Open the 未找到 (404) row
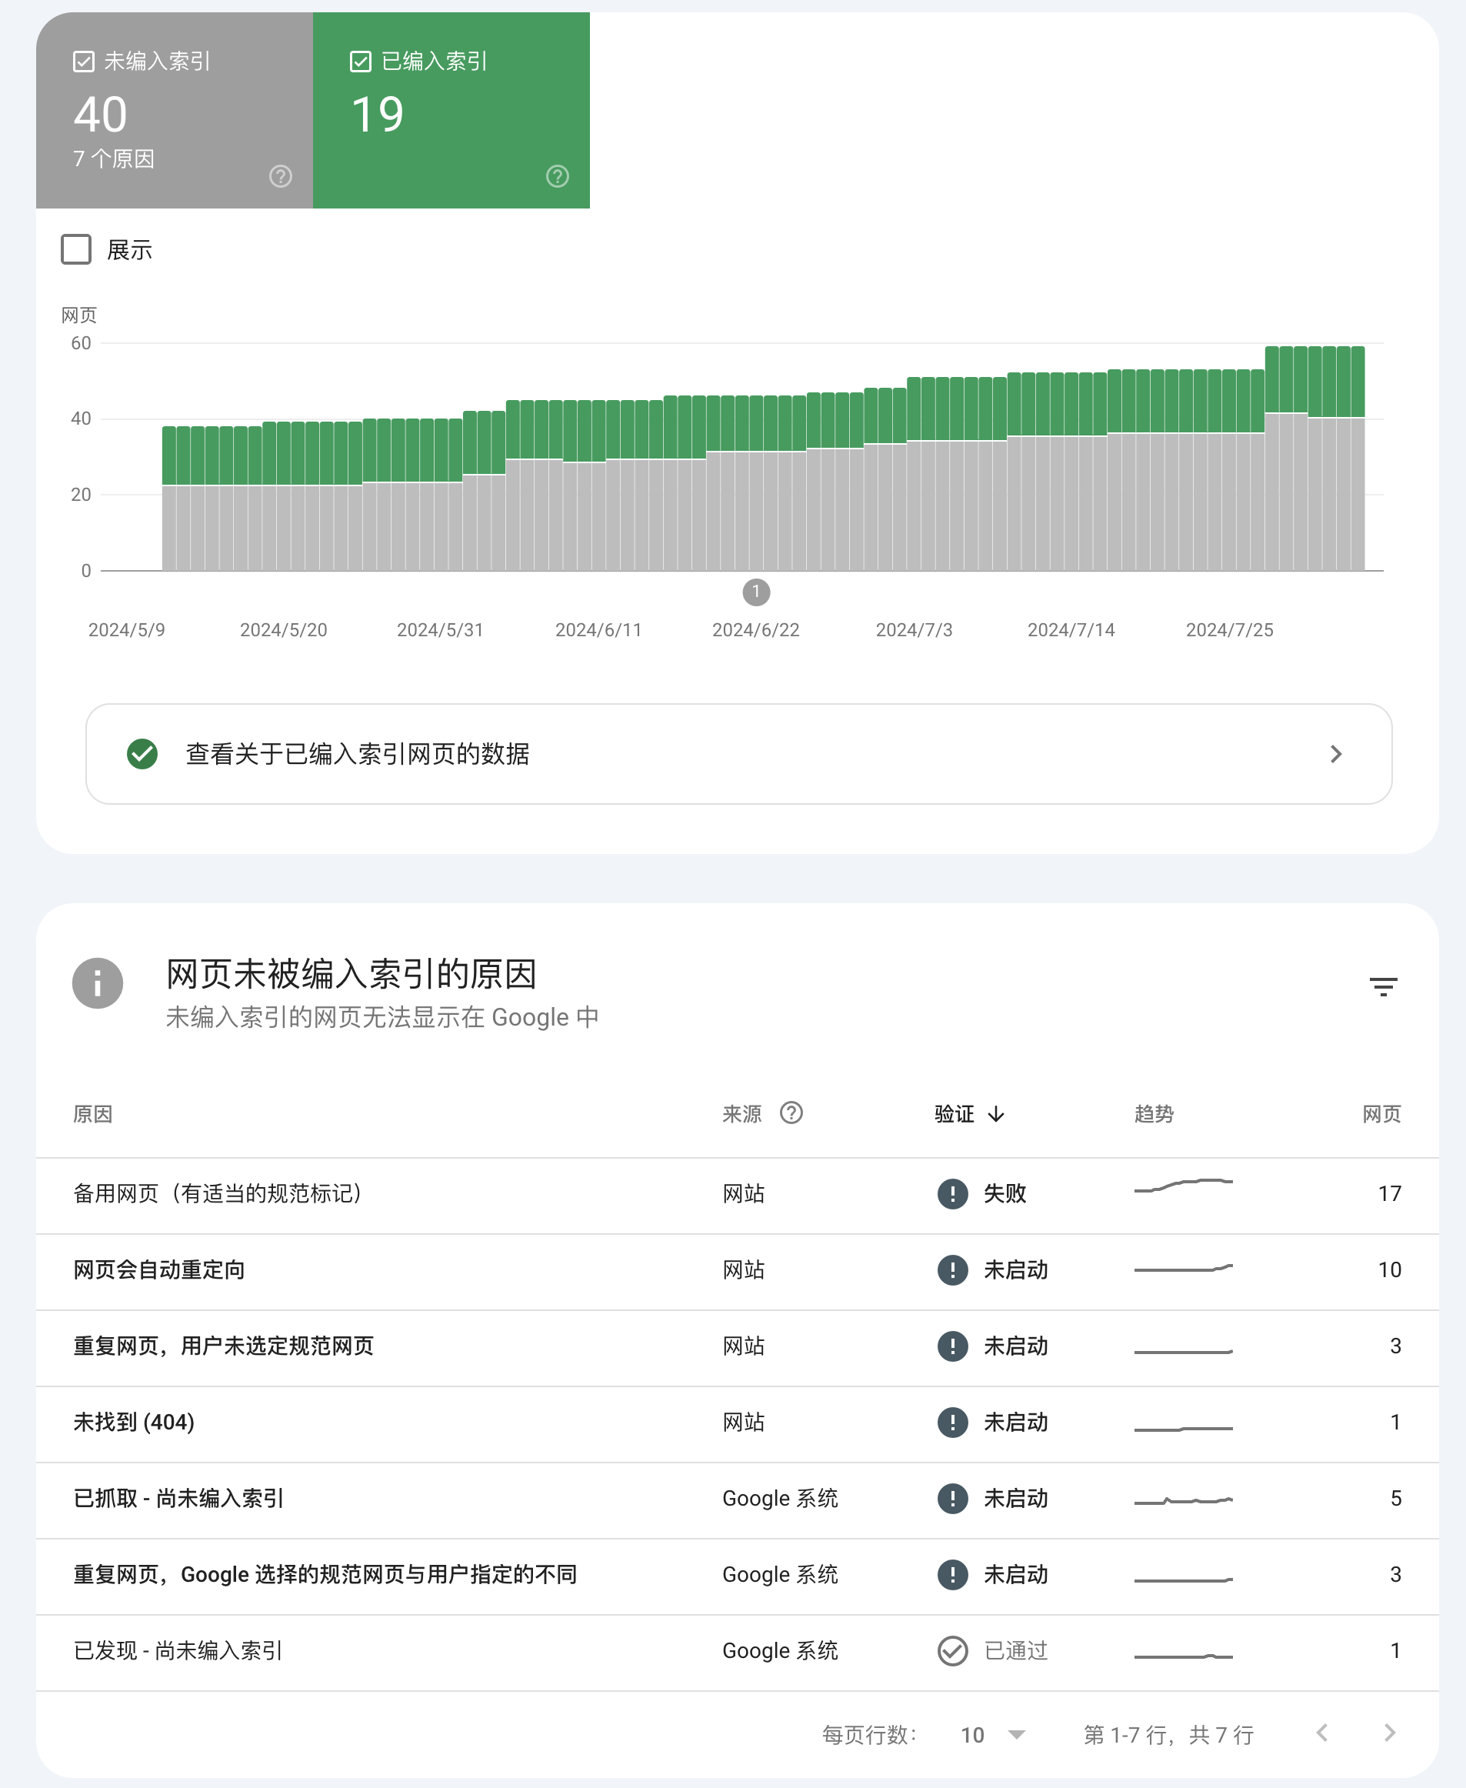This screenshot has width=1466, height=1788. [737, 1423]
